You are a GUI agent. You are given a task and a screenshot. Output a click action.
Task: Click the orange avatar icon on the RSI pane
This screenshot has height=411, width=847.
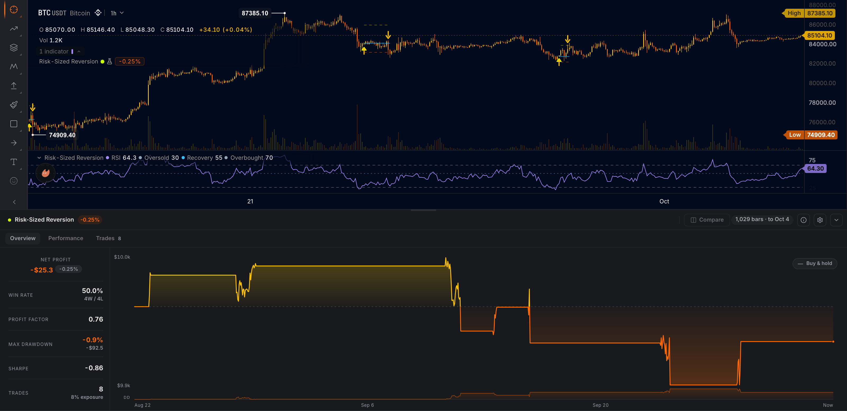(x=45, y=173)
